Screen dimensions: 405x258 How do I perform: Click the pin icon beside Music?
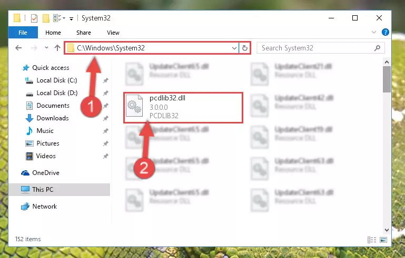106,131
